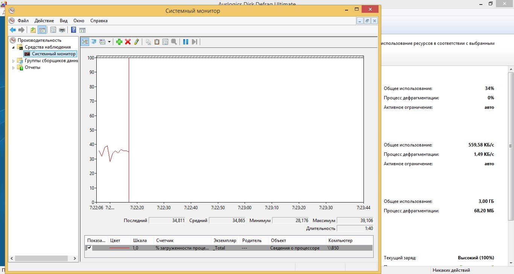Expand the Отчеты tree node

point(14,68)
